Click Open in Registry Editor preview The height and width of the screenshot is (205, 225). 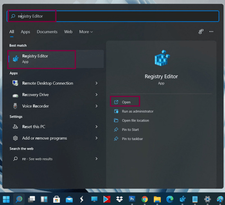click(126, 102)
